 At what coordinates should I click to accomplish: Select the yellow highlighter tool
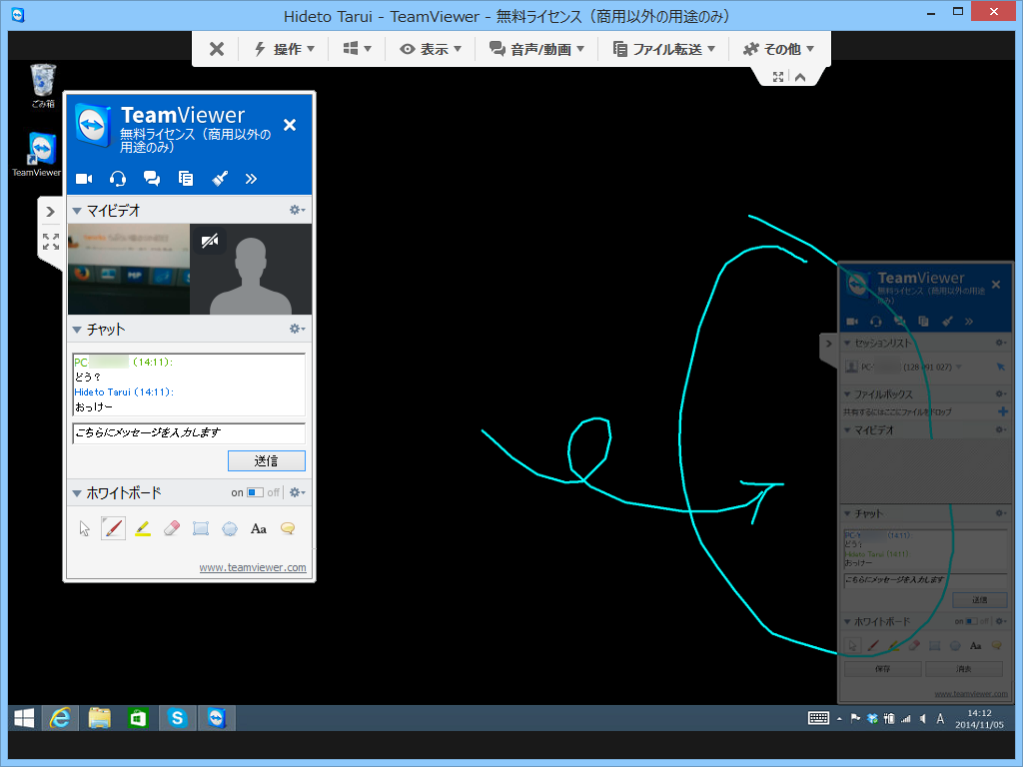(x=143, y=528)
